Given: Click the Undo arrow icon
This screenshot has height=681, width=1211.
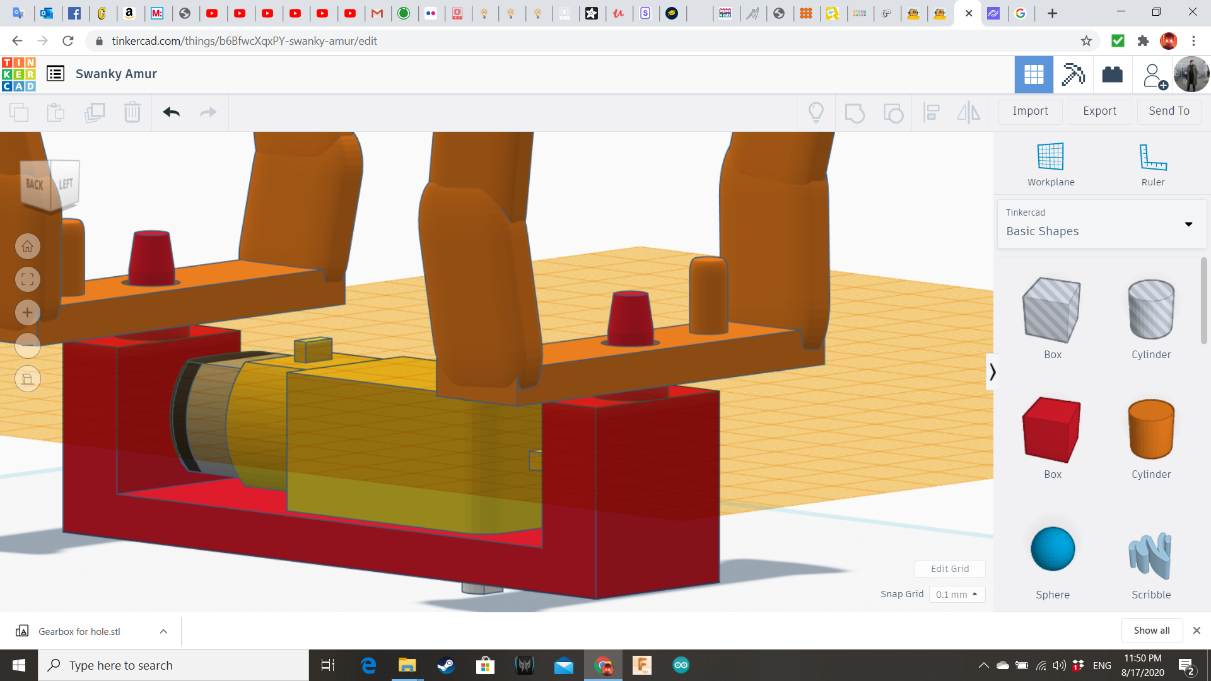Looking at the screenshot, I should (x=171, y=112).
